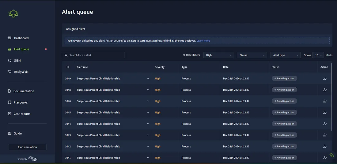Click Process type in row 1044
The width and height of the screenshot is (337, 164).
(x=186, y=124)
